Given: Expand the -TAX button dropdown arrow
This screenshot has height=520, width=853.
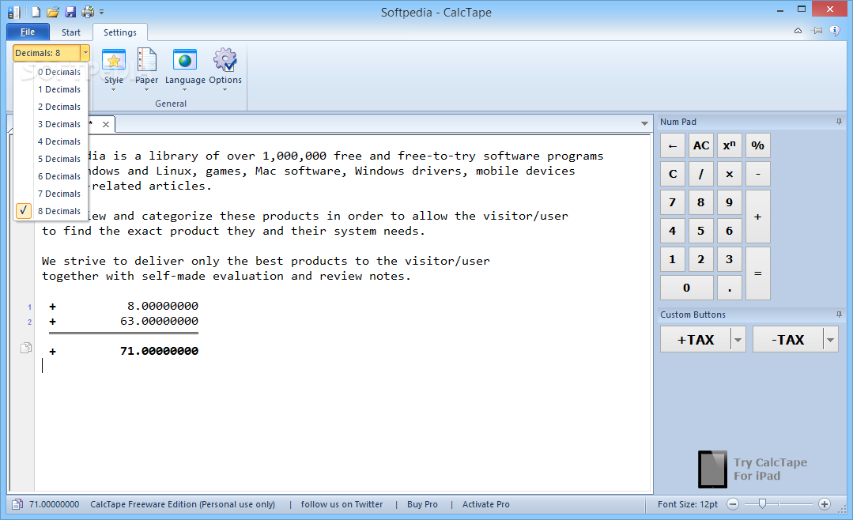Looking at the screenshot, I should click(830, 340).
